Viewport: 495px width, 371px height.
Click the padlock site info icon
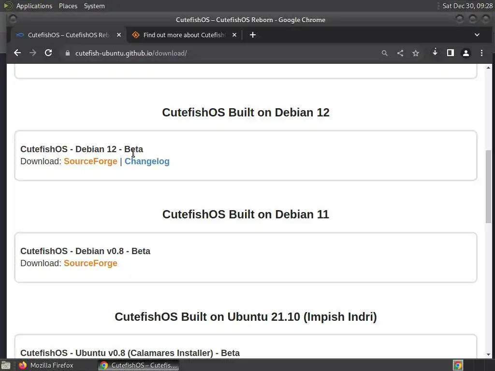tap(67, 53)
